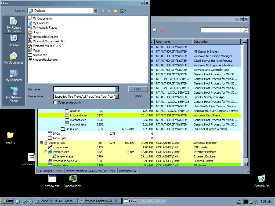Switch to Process Hacker taskbar button

[x=100, y=201]
